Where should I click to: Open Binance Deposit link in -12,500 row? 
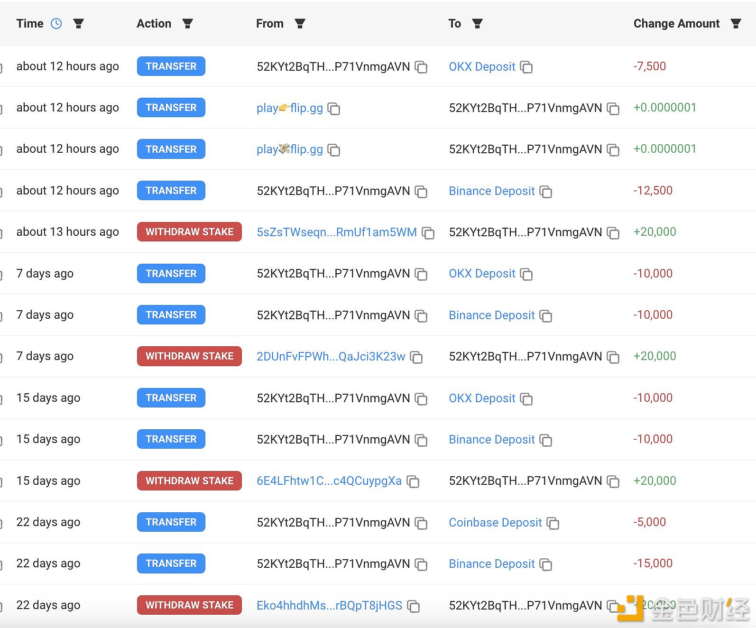(492, 191)
